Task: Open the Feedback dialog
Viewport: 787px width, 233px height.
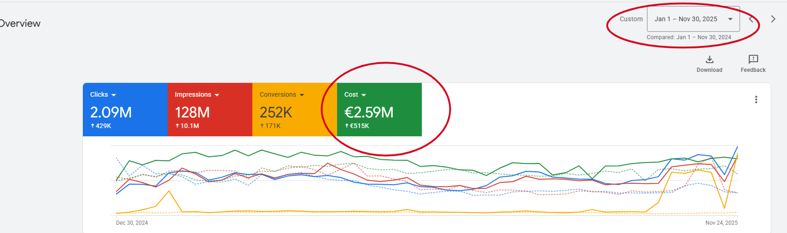Action: coord(753,64)
